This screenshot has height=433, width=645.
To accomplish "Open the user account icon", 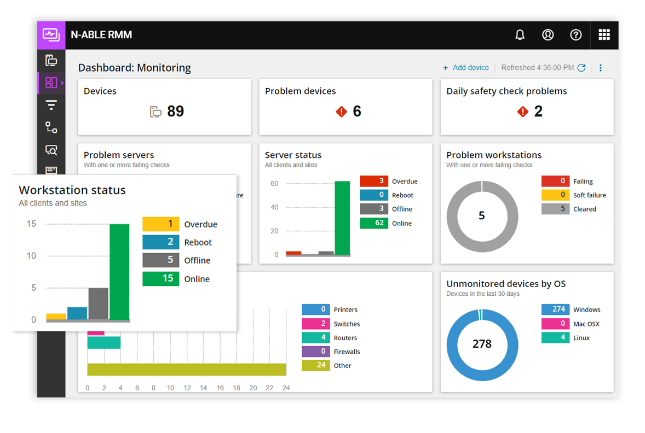I will click(x=548, y=34).
